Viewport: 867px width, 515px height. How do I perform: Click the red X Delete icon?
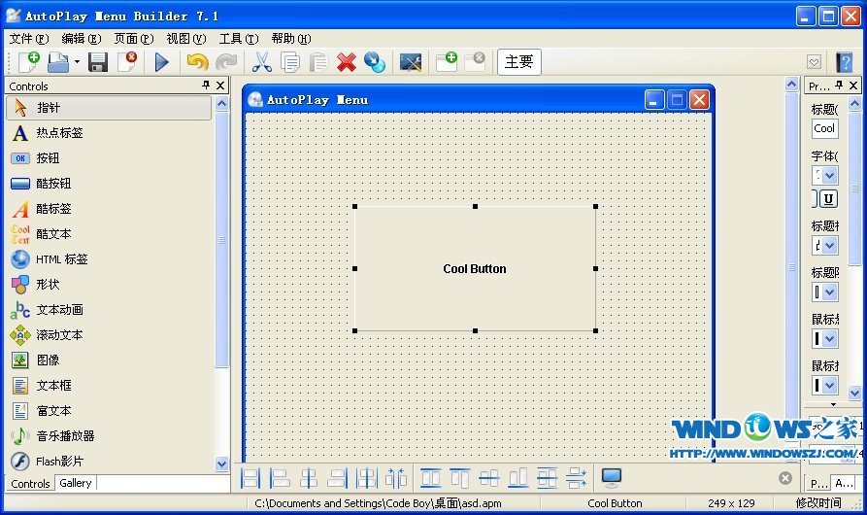[x=347, y=62]
